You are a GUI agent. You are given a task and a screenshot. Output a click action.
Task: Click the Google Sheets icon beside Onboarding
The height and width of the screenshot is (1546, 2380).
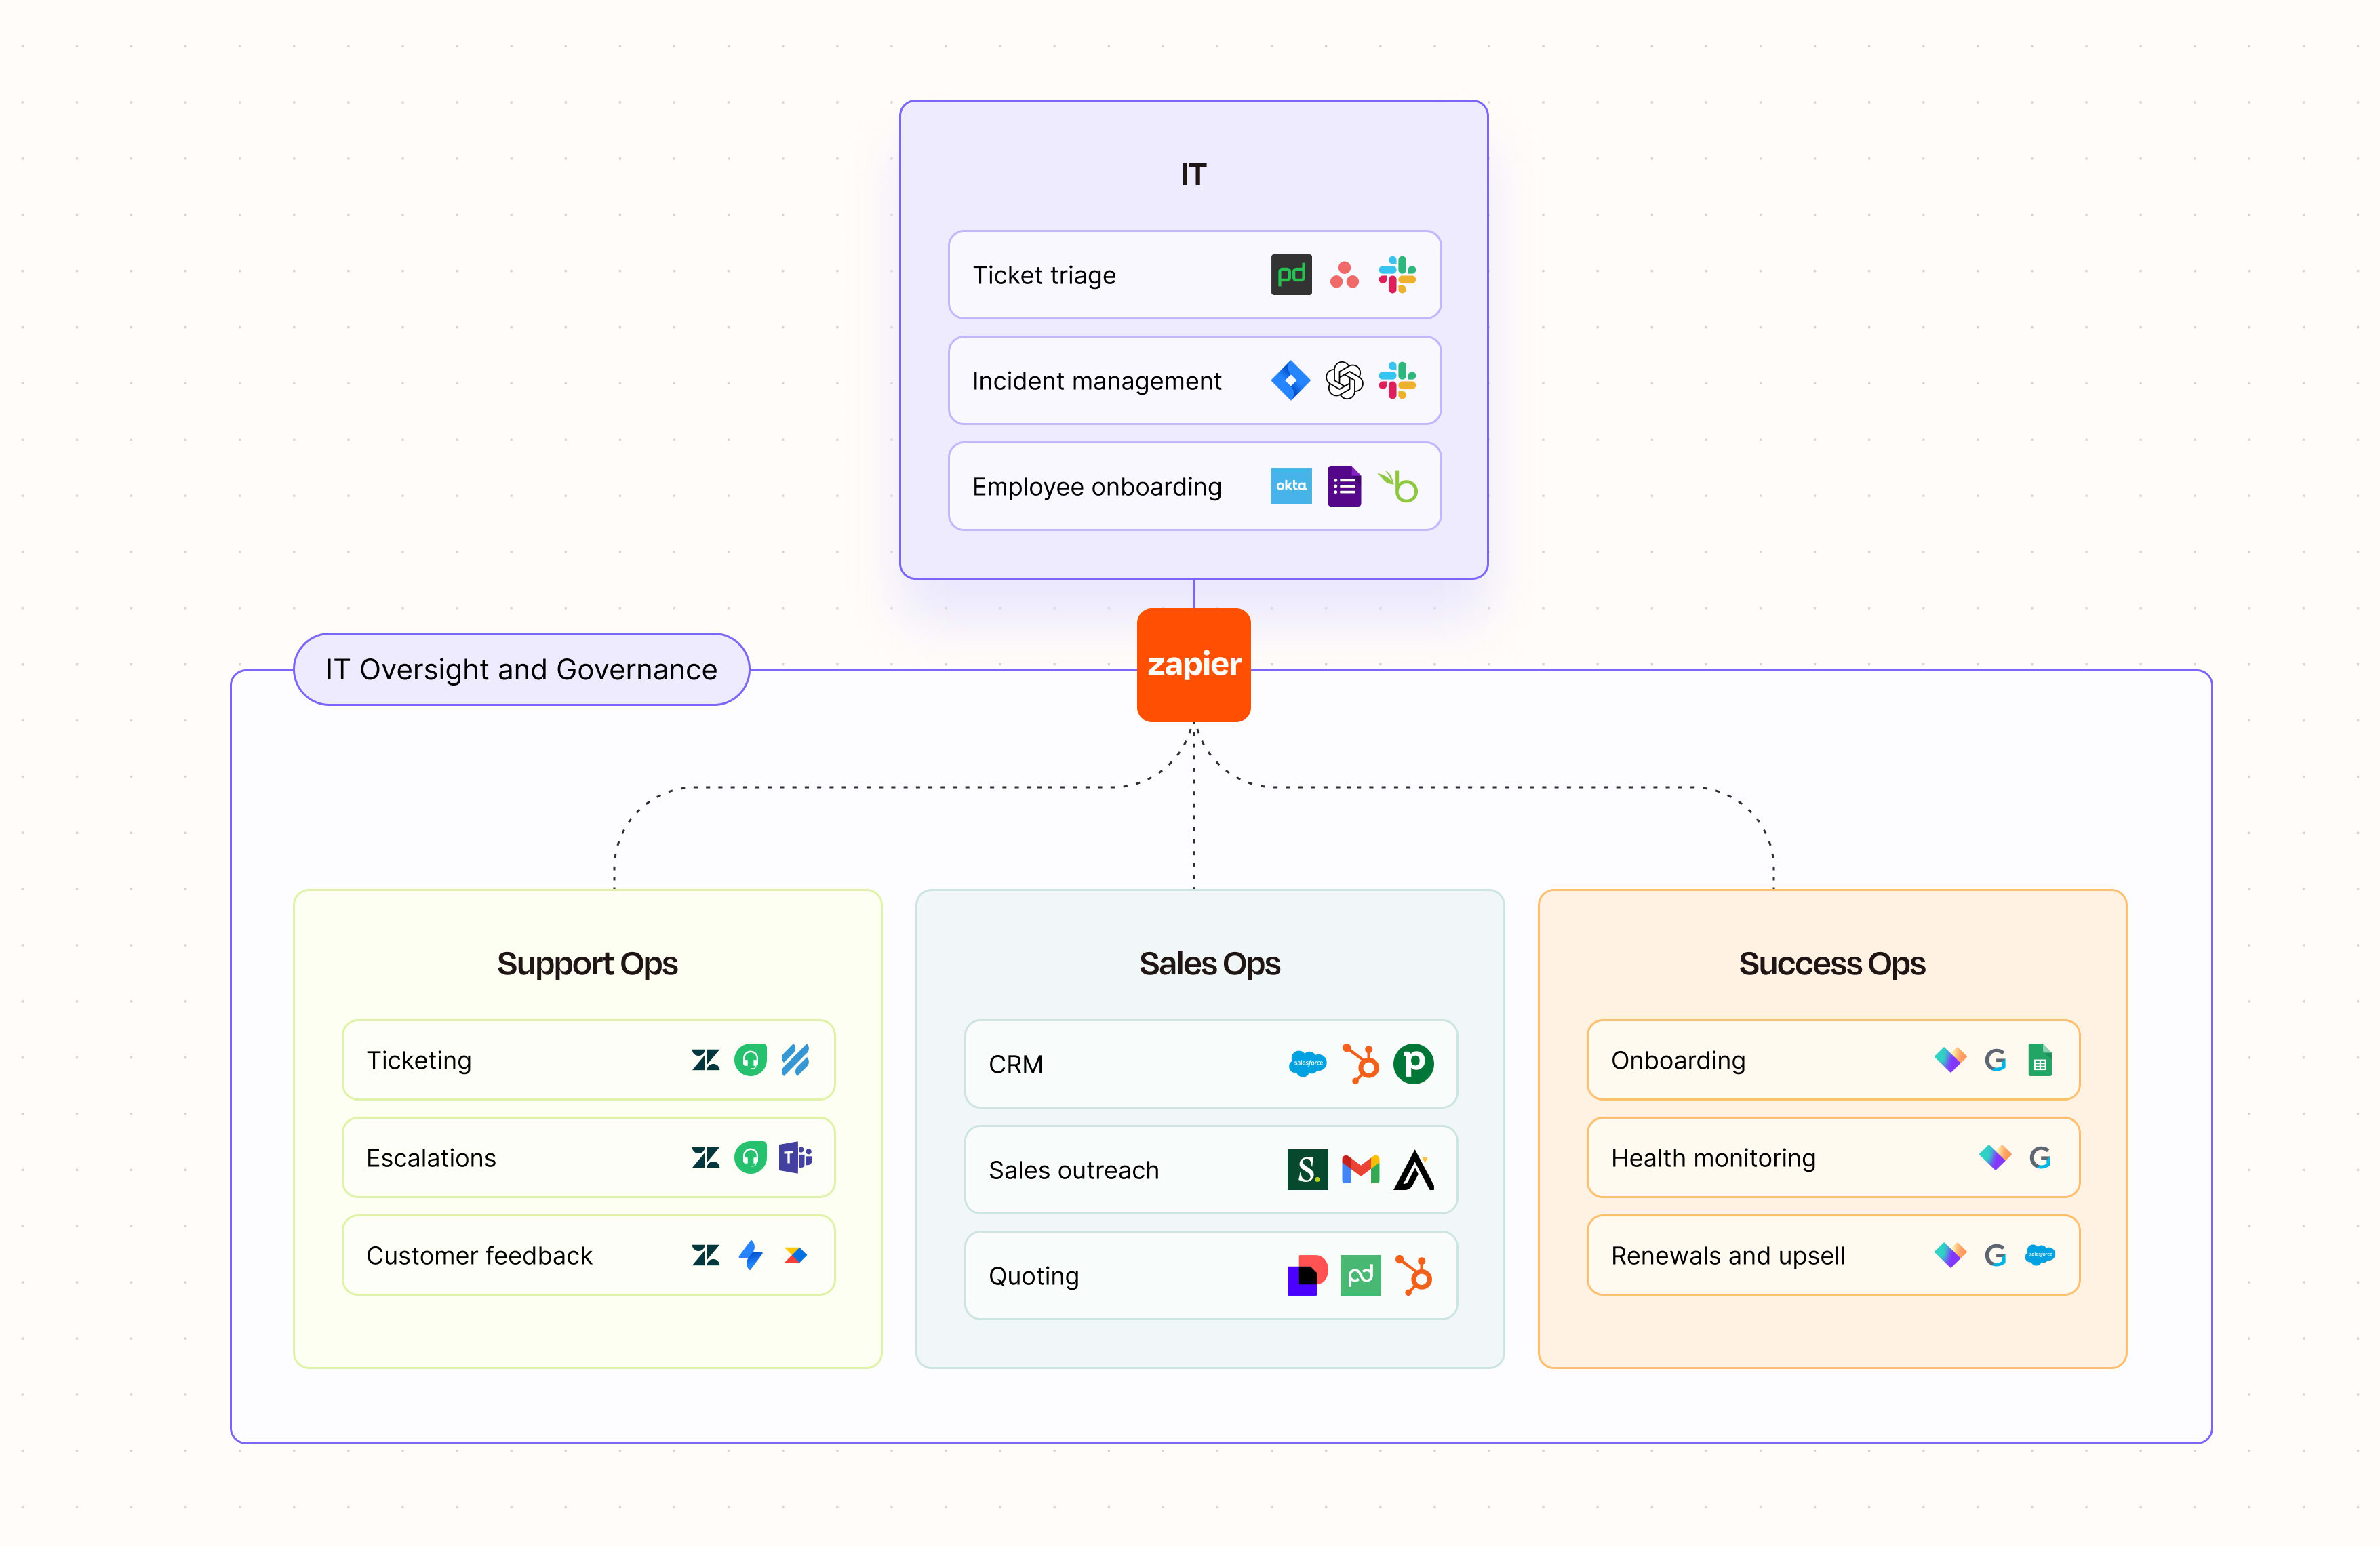(x=2040, y=1060)
